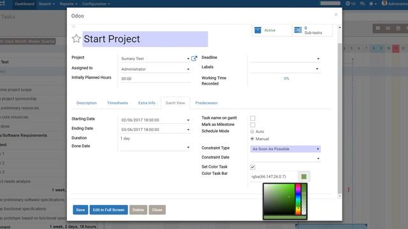Switch to list view icon in background
Image resolution: width=408 pixels, height=229 pixels.
pos(388,28)
